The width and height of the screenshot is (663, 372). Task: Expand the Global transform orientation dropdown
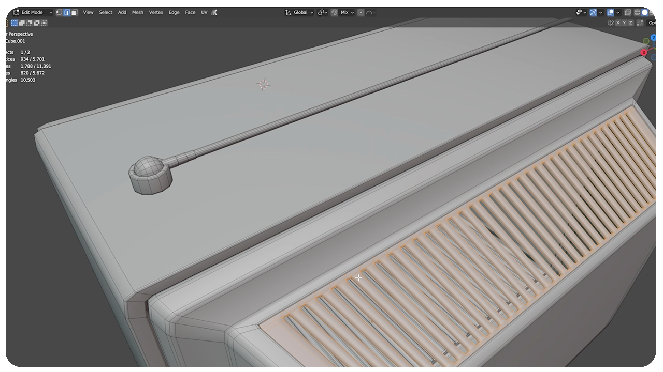[300, 12]
